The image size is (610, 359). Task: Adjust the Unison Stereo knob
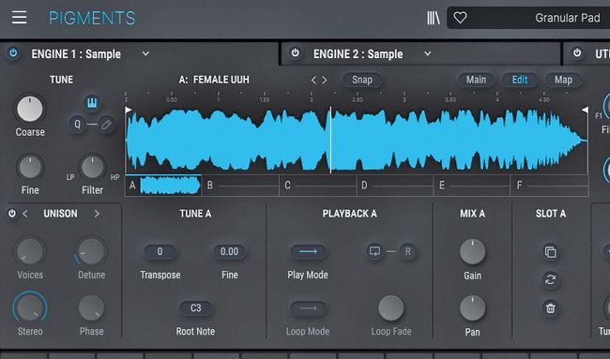point(30,307)
